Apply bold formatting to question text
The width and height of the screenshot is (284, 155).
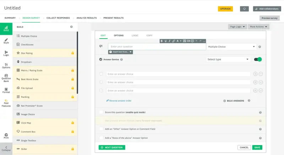click(x=162, y=41)
